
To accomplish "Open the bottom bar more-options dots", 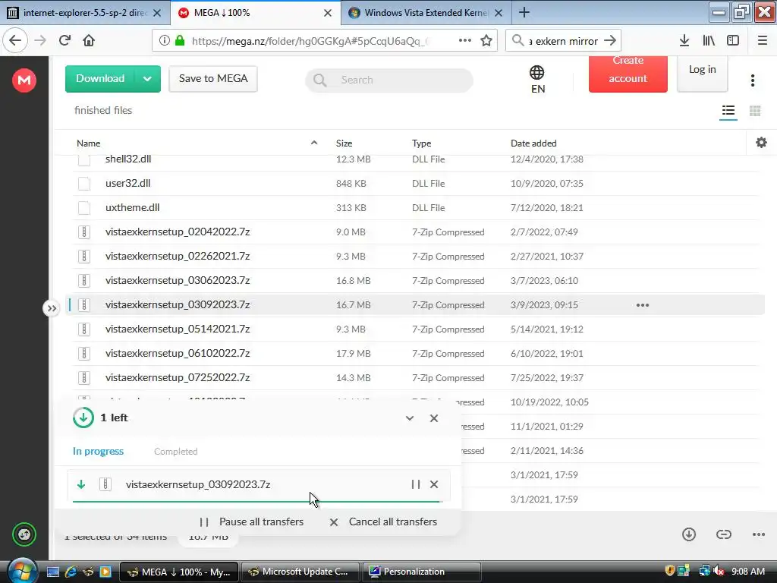I will point(758,534).
